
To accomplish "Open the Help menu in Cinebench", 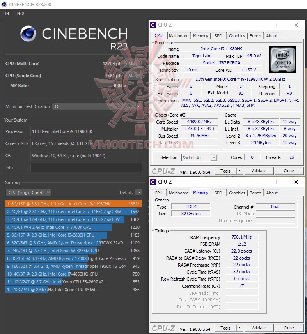I will (x=20, y=13).
